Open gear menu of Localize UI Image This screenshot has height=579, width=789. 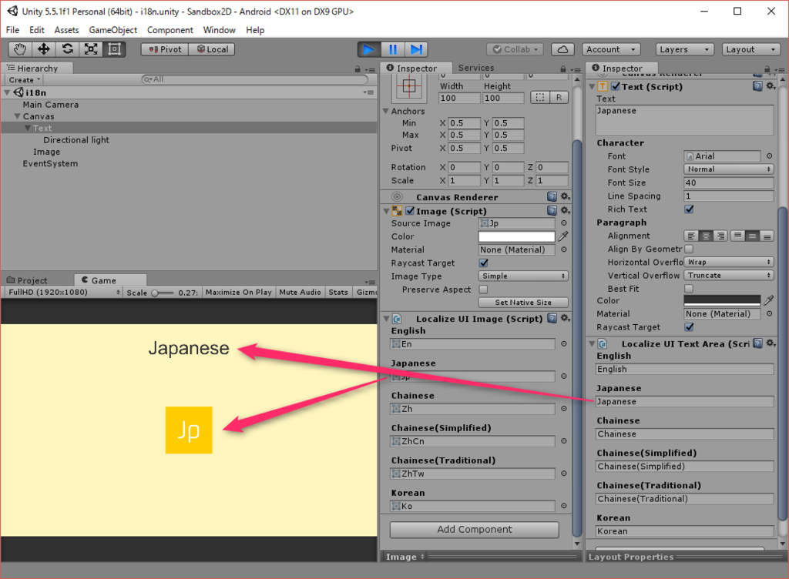(565, 318)
